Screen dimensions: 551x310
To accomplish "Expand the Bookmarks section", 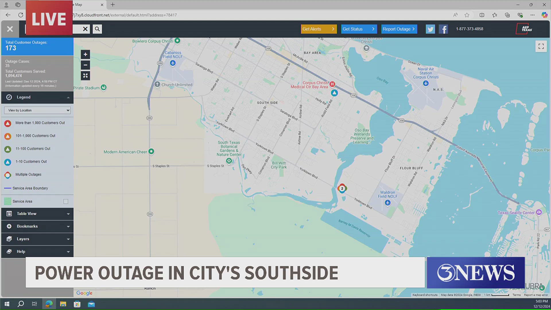I will click(37, 226).
